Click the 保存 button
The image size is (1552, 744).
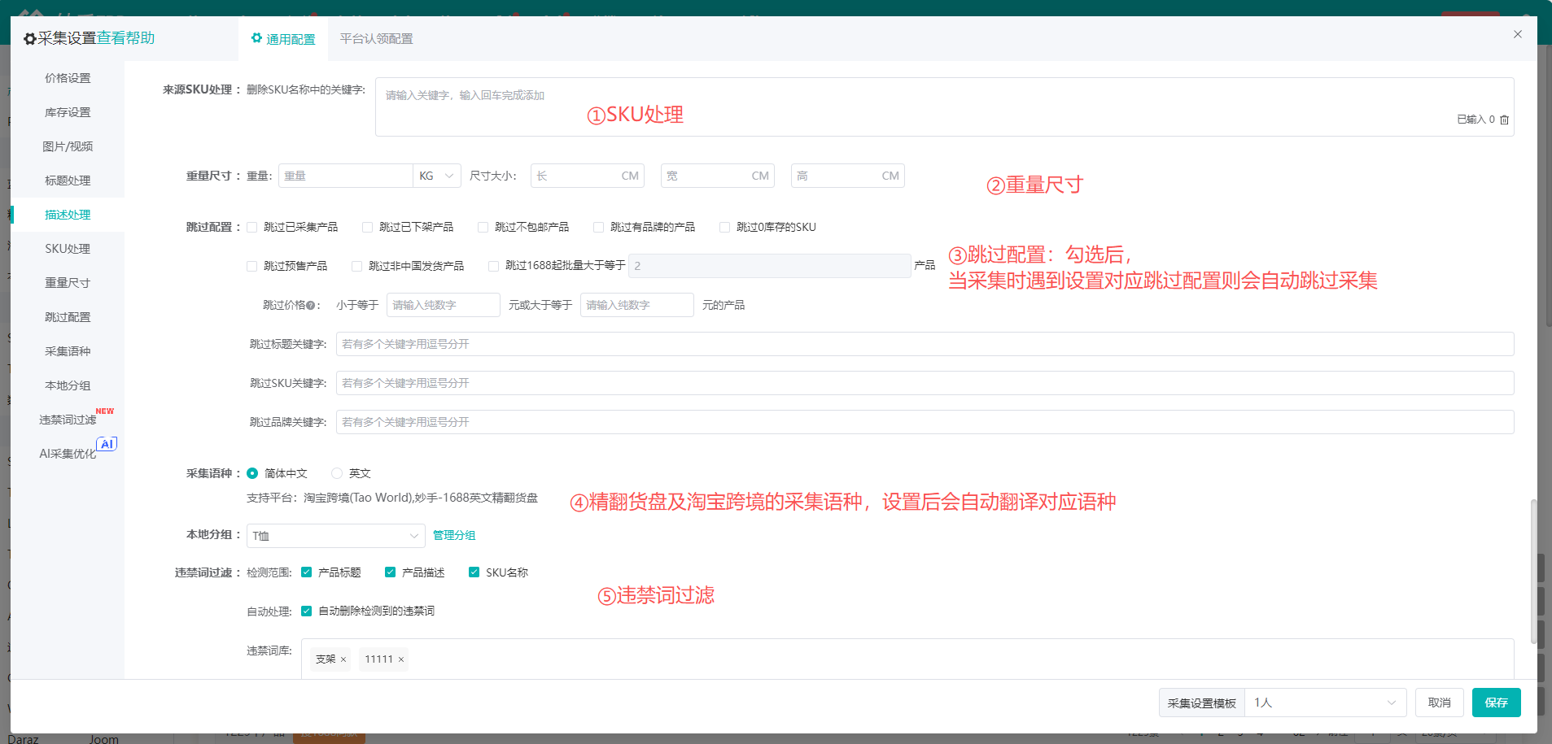(1495, 703)
